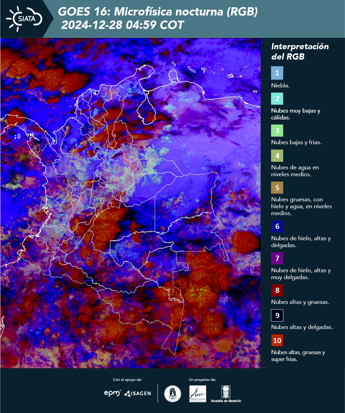Click the 'Con el apoyo de:' text
This screenshot has height=413, width=345.
coord(127,380)
